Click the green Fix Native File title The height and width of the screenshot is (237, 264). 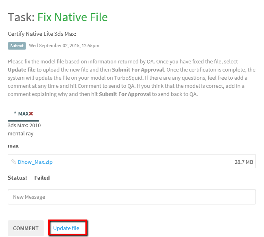click(72, 17)
